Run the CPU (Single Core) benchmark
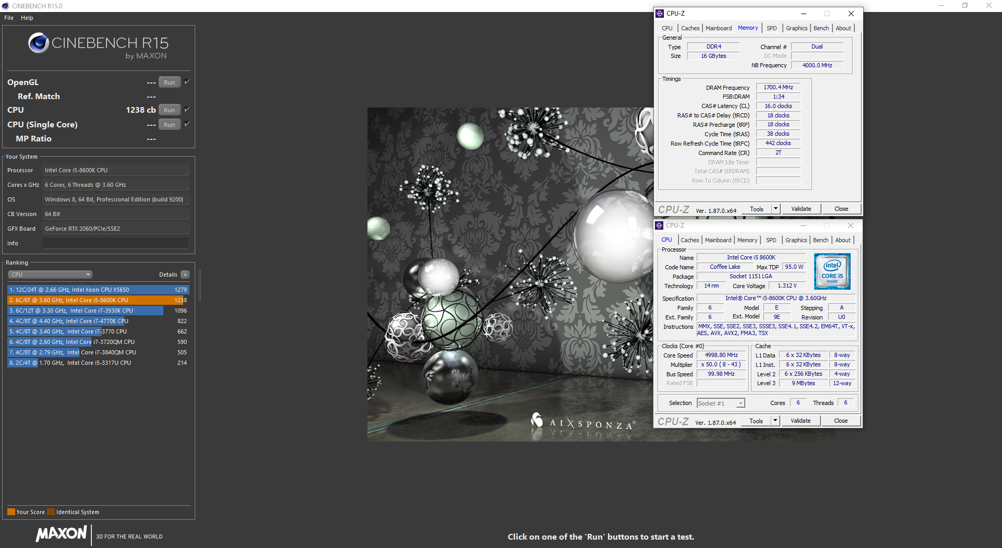 170,125
